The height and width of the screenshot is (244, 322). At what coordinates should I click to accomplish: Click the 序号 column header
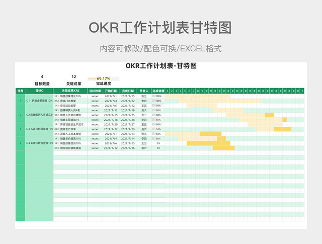(x=20, y=91)
